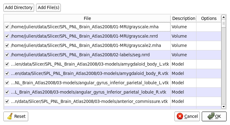Click the green arrow OK icon
This screenshot has height=125, width=230.
click(x=211, y=116)
